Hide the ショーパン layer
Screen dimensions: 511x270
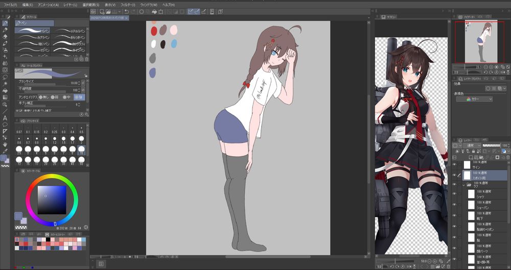point(454,205)
